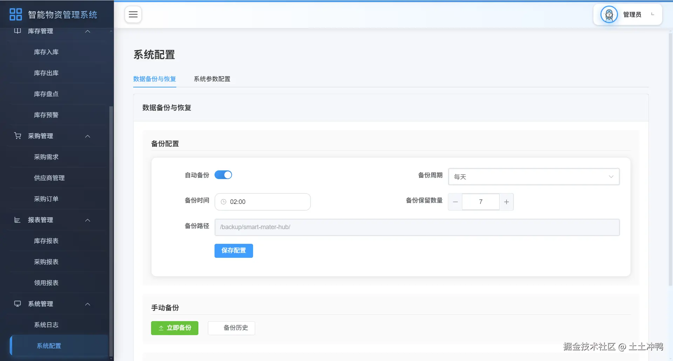Collapse the 系统管理 menu group
Viewport: 673px width, 361px height.
coord(88,304)
